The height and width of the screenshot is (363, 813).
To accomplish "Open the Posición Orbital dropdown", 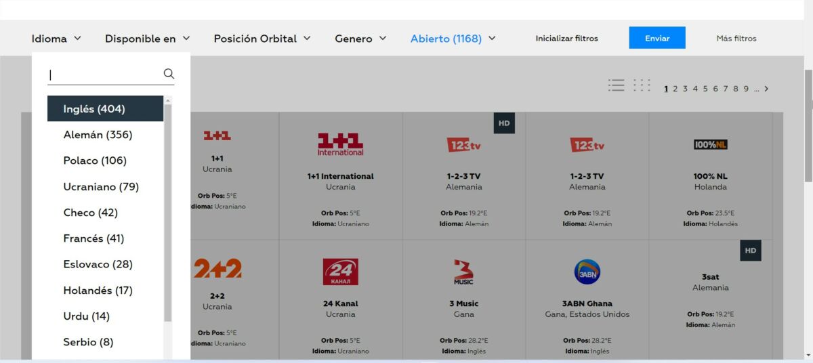I will click(x=262, y=39).
